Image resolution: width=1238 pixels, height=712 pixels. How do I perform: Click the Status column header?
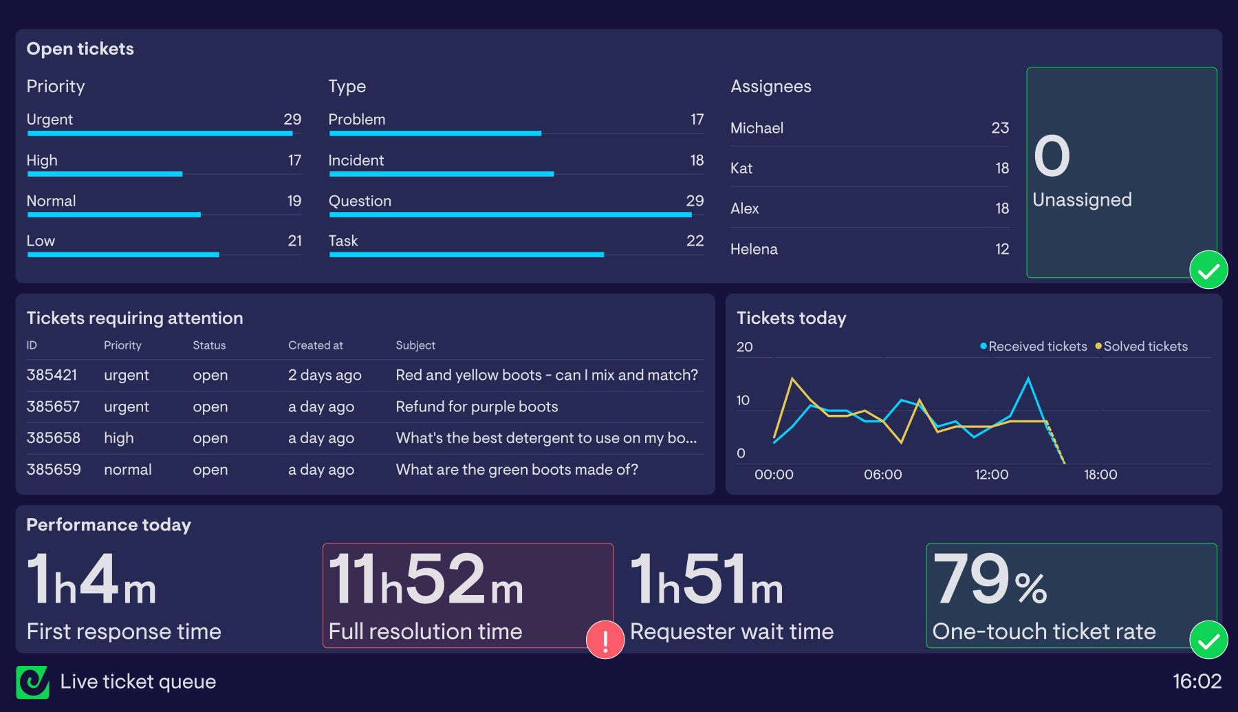coord(209,345)
